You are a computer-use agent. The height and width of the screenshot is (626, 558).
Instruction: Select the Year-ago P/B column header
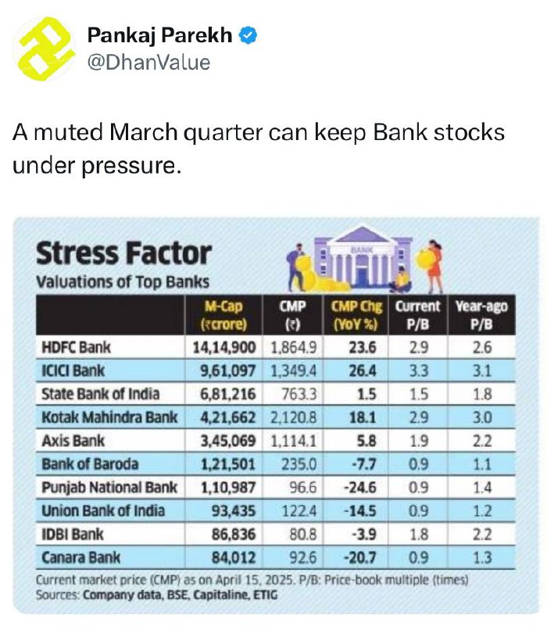click(x=481, y=315)
